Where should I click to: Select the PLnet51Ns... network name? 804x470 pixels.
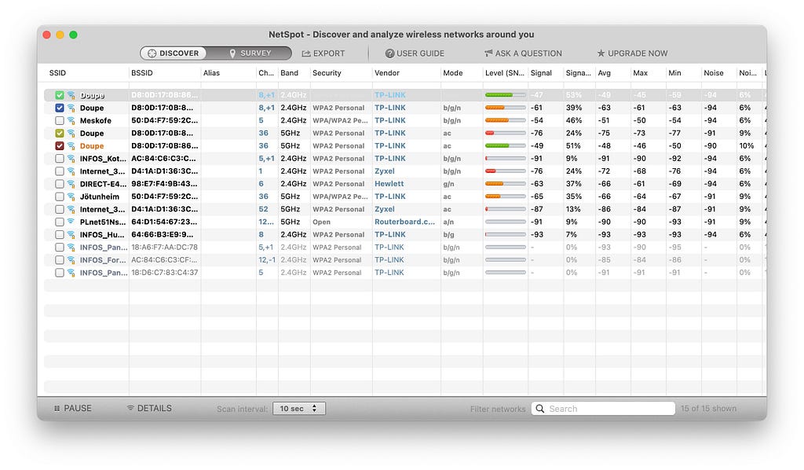[103, 222]
